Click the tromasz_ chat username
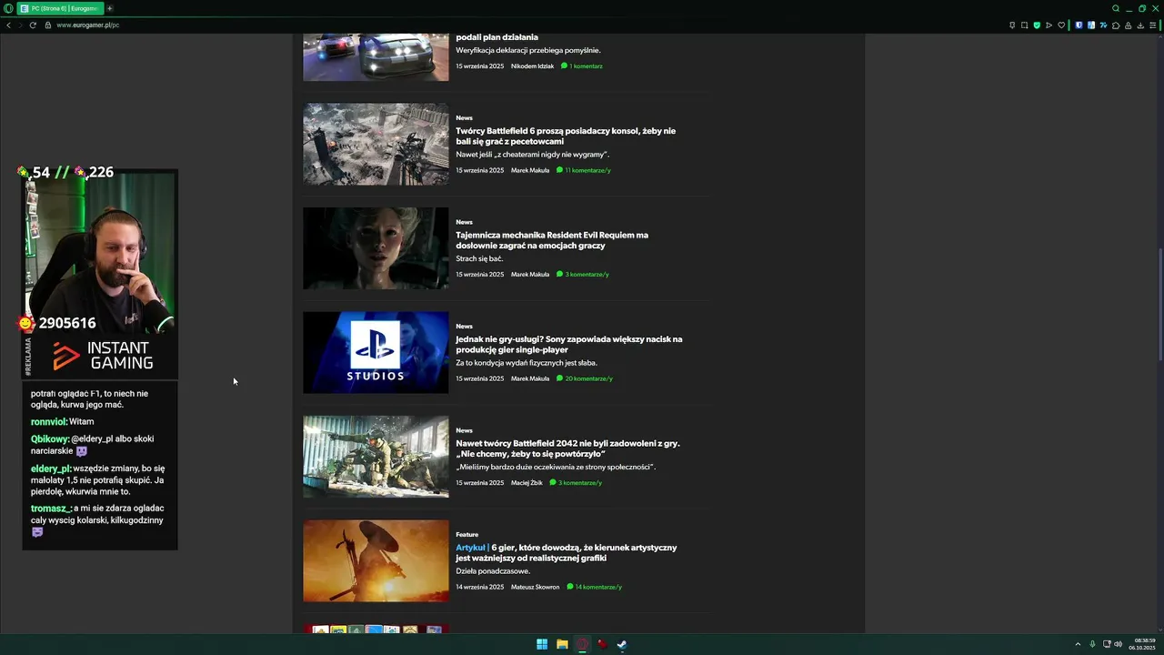Viewport: 1164px width, 655px height. [51, 509]
